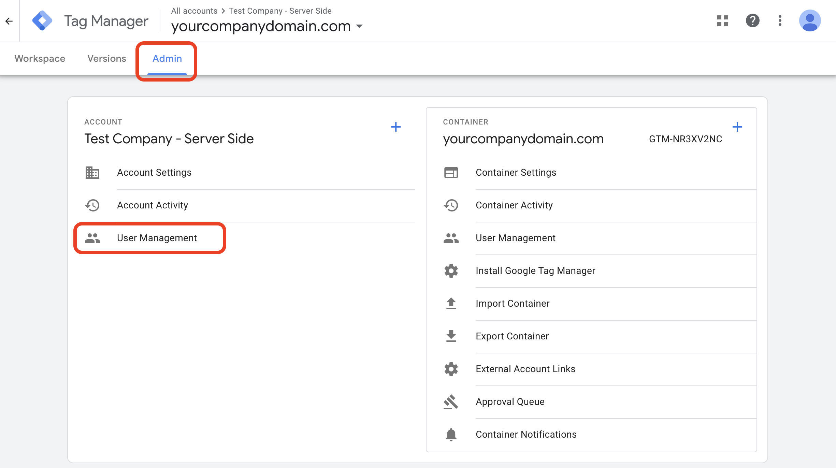Open the Google apps grid icon

click(722, 21)
